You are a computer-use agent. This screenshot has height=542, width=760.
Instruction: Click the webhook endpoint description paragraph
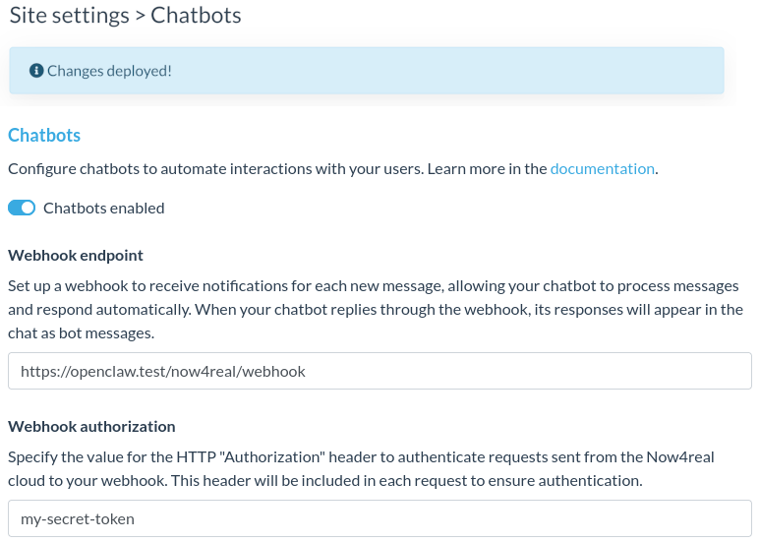point(374,310)
